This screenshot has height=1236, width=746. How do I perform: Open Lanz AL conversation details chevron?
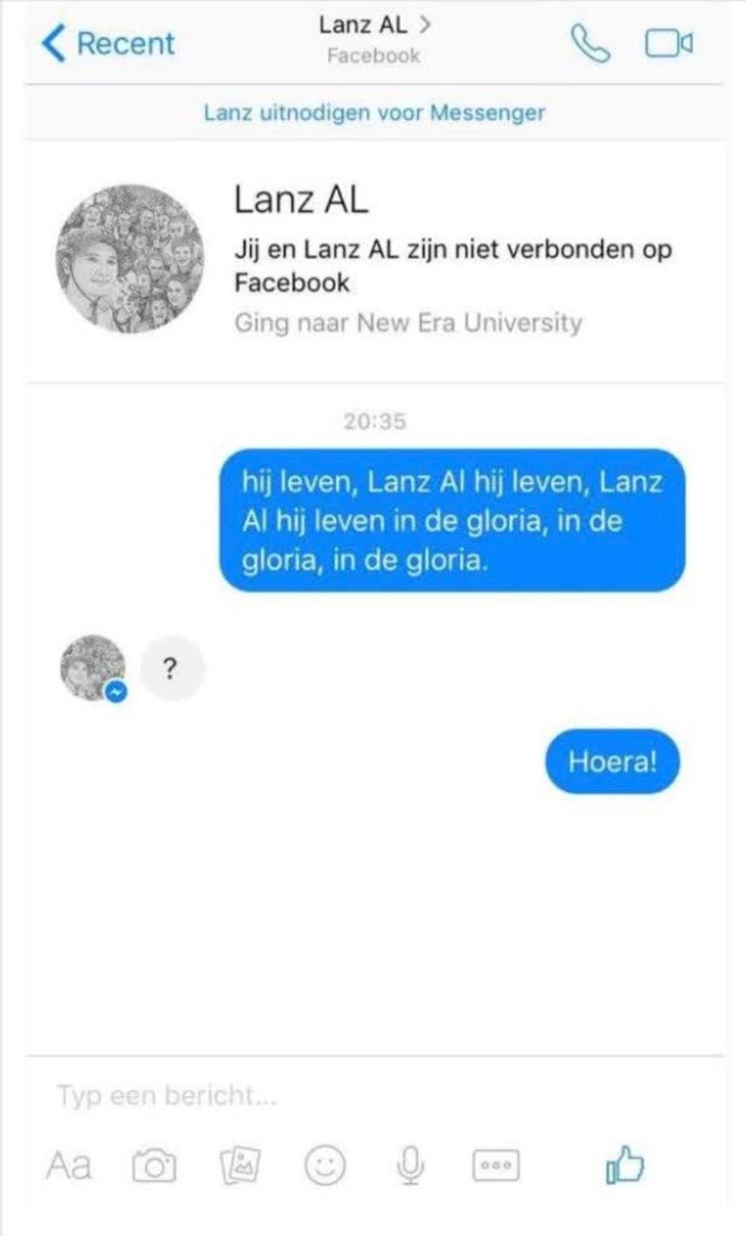pos(425,25)
